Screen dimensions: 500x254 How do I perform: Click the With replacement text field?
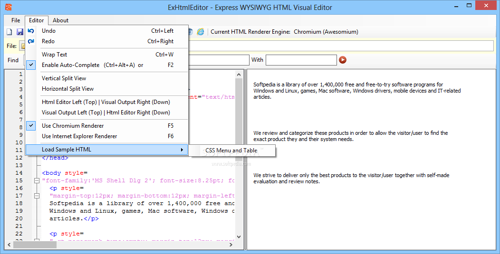301,60
